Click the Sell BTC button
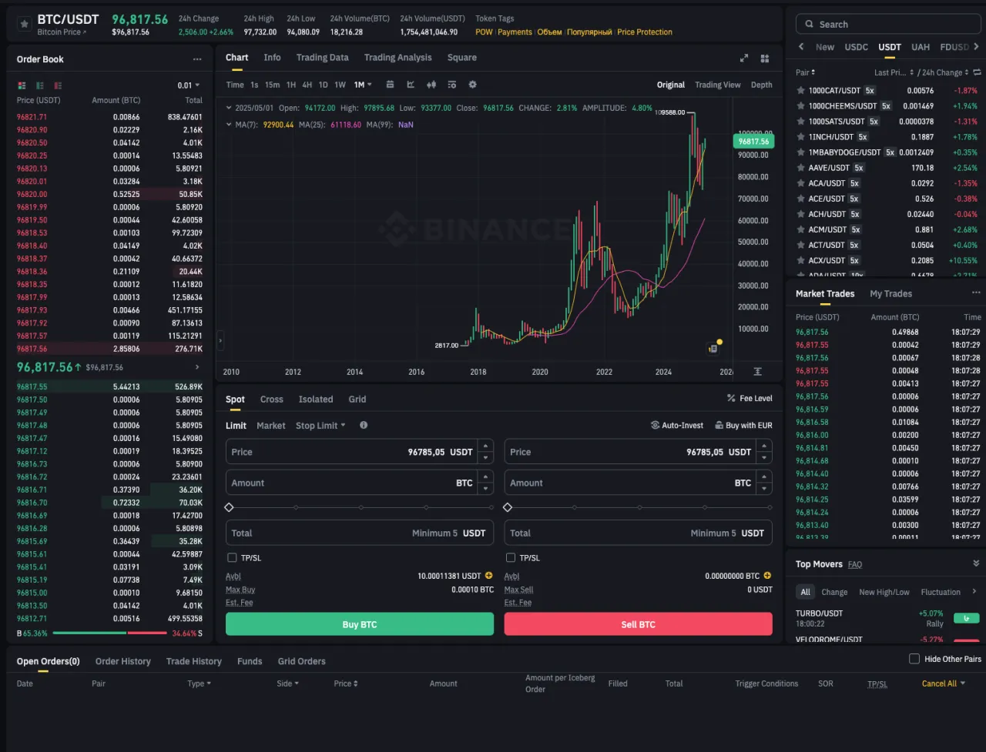Screen dimensions: 986x752 (x=638, y=624)
